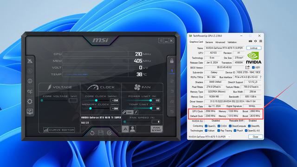
Task: Click the '2340 MHz' Default Clock value
Action: [210, 116]
